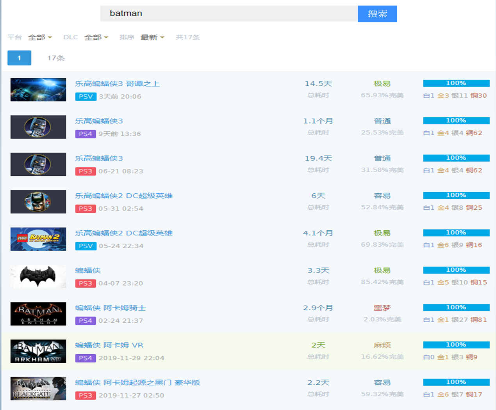Screen dimensions: 496x410
Task: Click trophy counts 白1 金4 银8 铜25
Action: coord(453,208)
